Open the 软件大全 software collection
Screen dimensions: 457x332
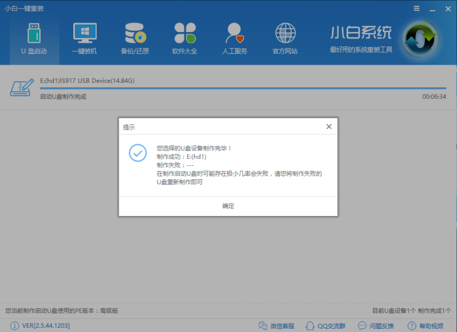pyautogui.click(x=184, y=37)
